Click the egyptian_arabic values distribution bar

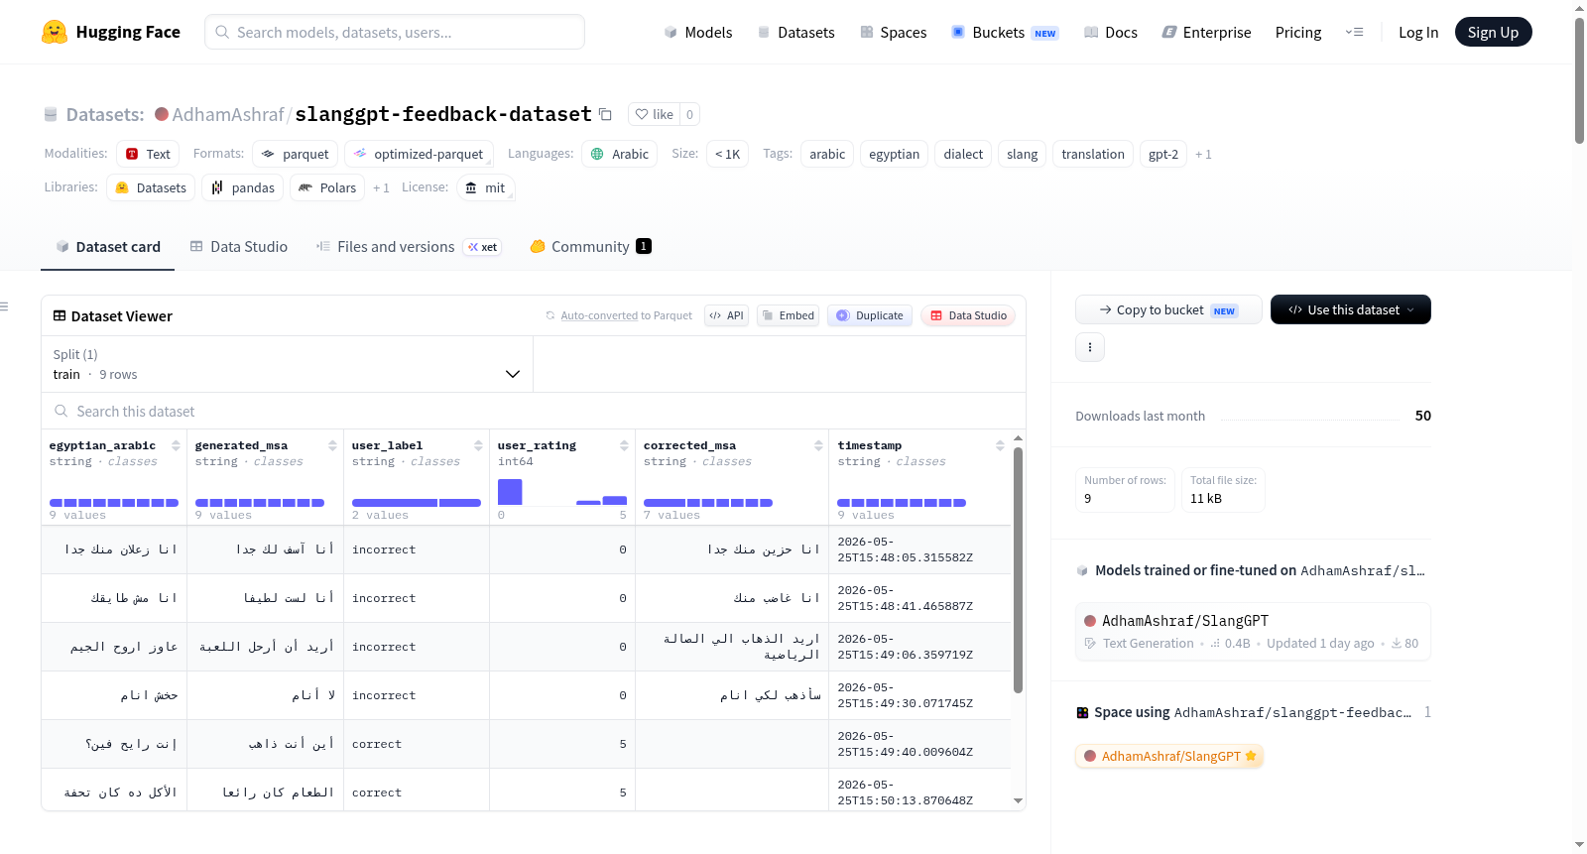click(x=114, y=503)
